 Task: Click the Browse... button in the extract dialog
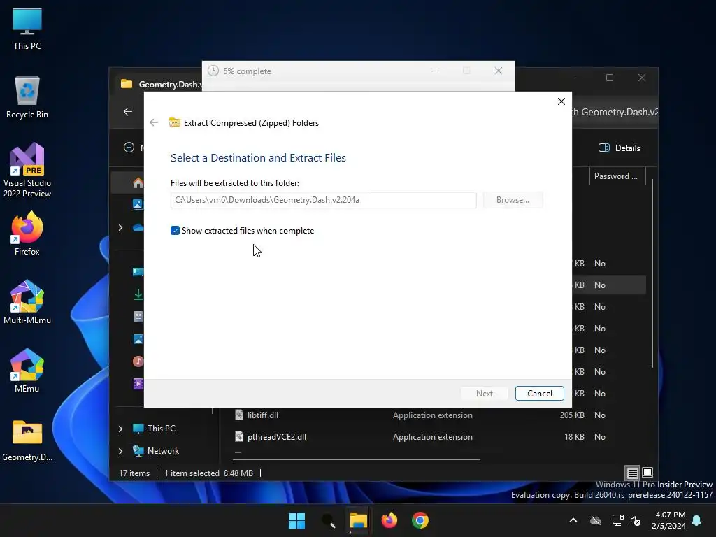point(513,200)
